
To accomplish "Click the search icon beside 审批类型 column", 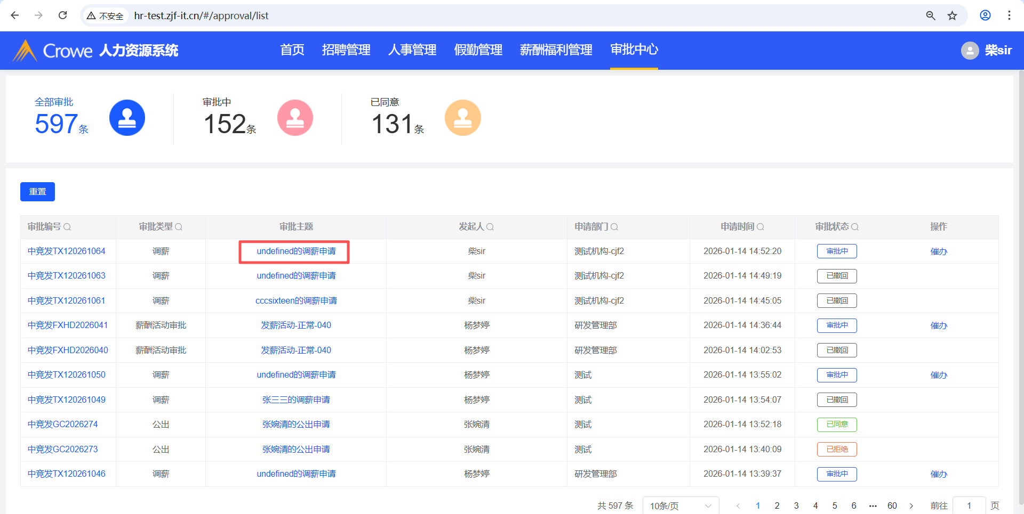I will click(179, 227).
